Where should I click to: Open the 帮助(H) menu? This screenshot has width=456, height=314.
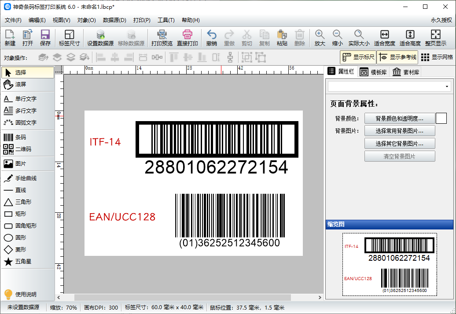tap(191, 20)
